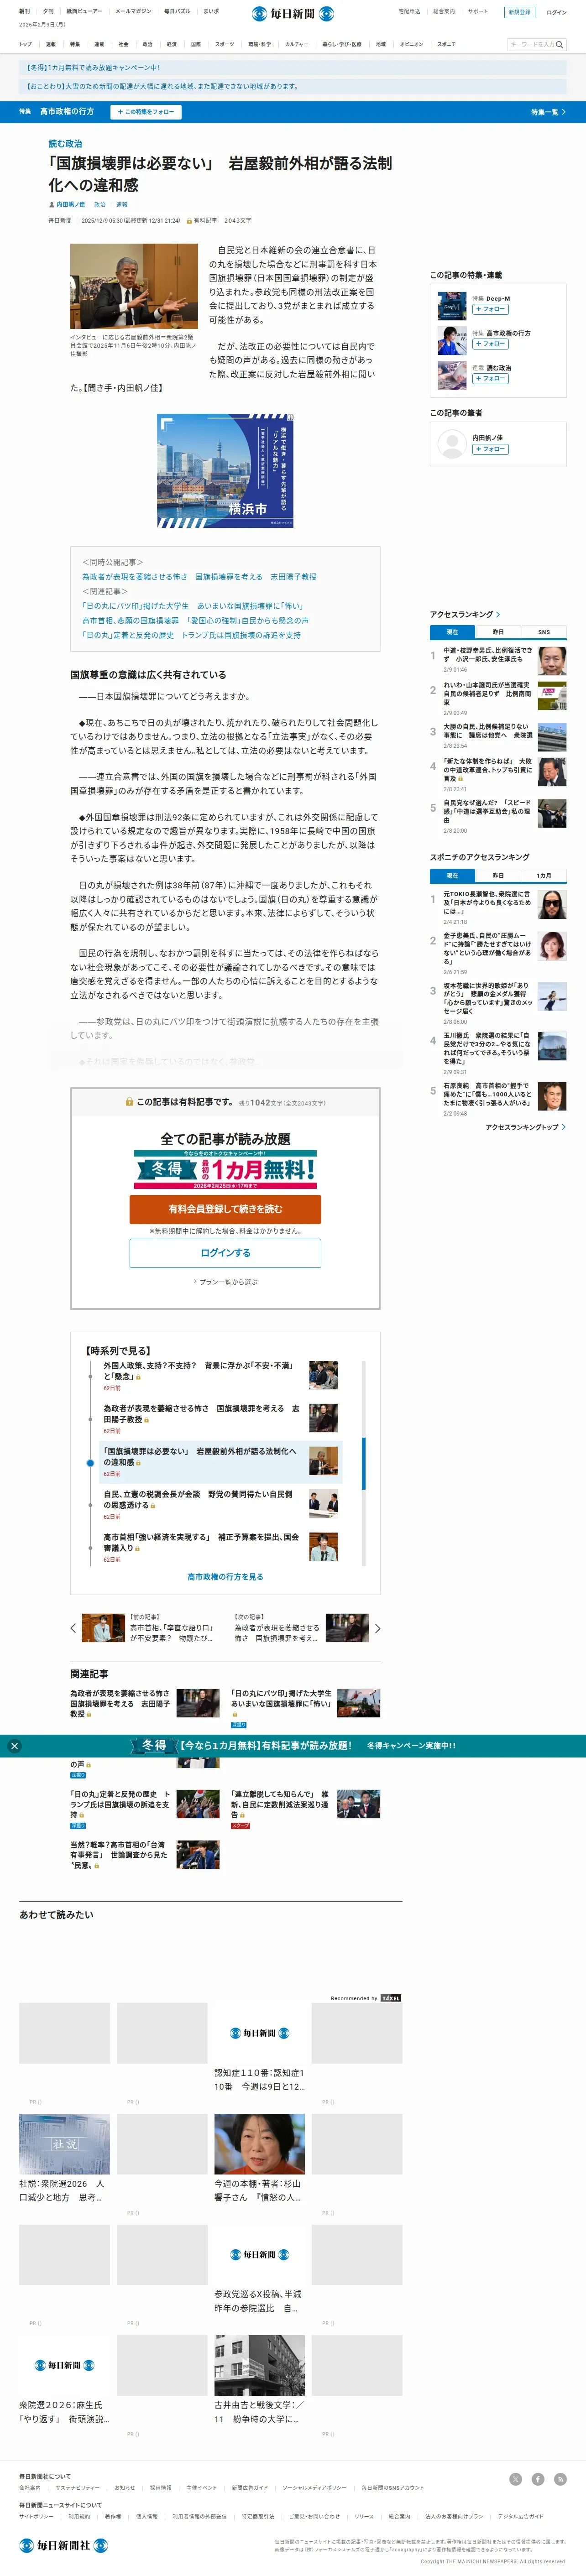This screenshot has width=586, height=2576.
Task: Open the RSS feed icon in the footer
Action: click(x=560, y=2478)
